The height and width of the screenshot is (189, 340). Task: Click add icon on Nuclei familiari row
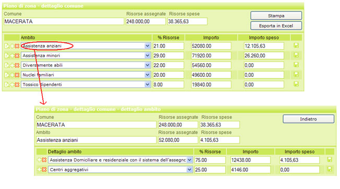11,75
